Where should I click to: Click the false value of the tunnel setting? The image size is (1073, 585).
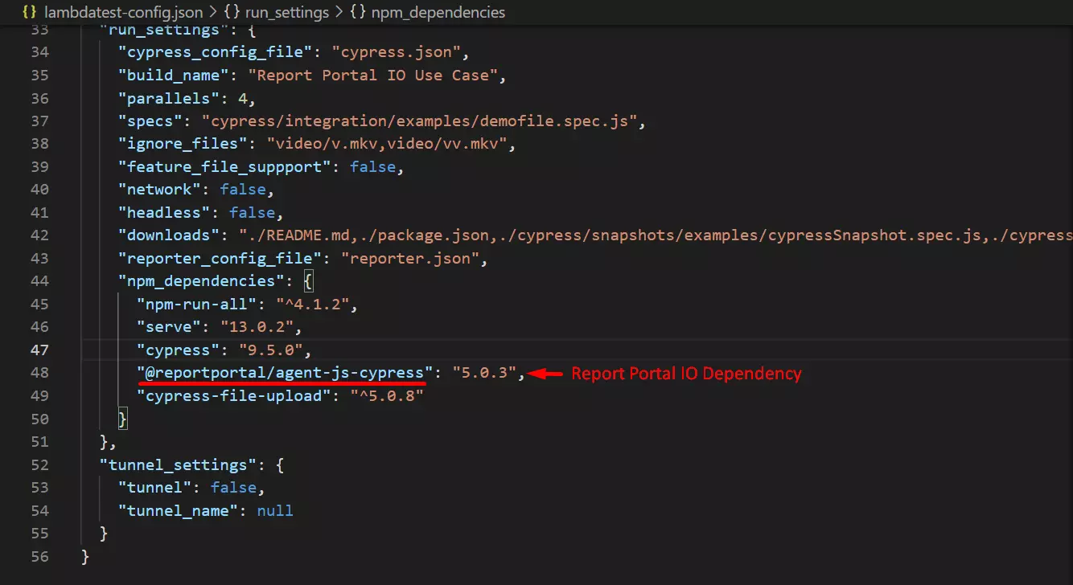(x=233, y=488)
